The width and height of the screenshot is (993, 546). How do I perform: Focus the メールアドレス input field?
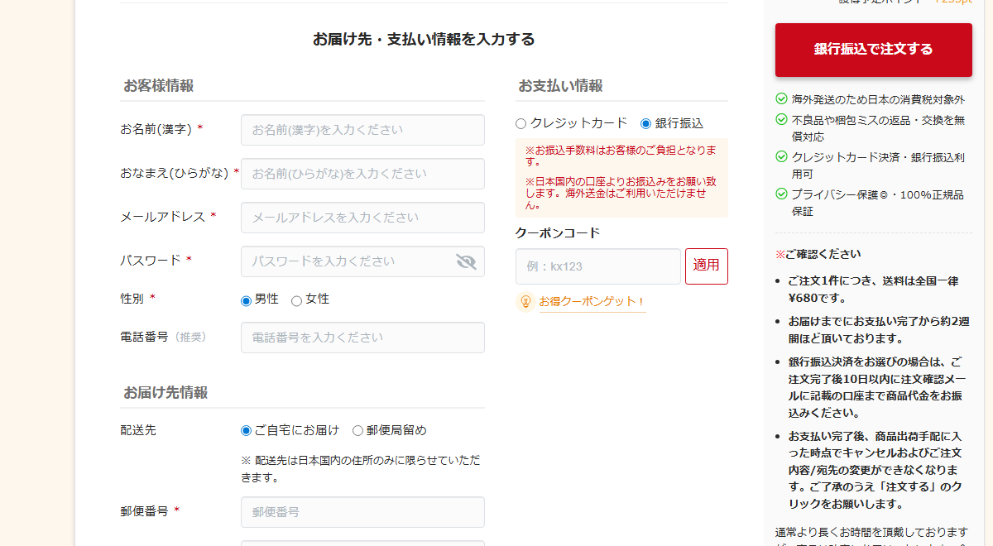(x=362, y=218)
